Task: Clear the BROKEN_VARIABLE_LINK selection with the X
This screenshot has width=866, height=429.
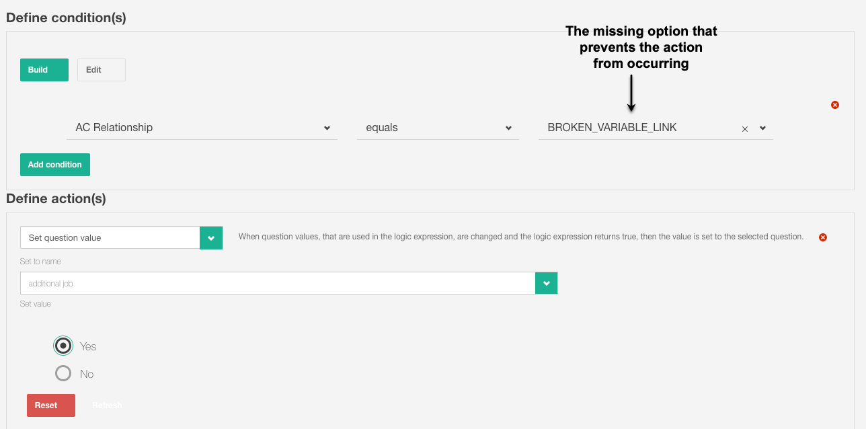Action: coord(745,129)
